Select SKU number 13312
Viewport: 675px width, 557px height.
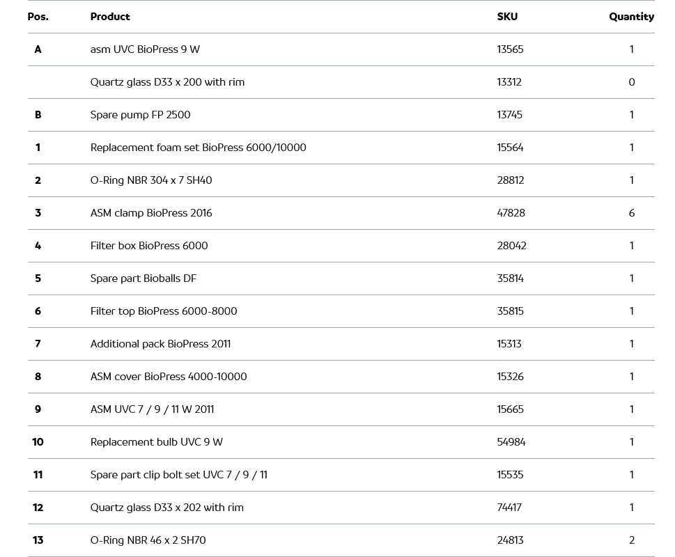(509, 82)
